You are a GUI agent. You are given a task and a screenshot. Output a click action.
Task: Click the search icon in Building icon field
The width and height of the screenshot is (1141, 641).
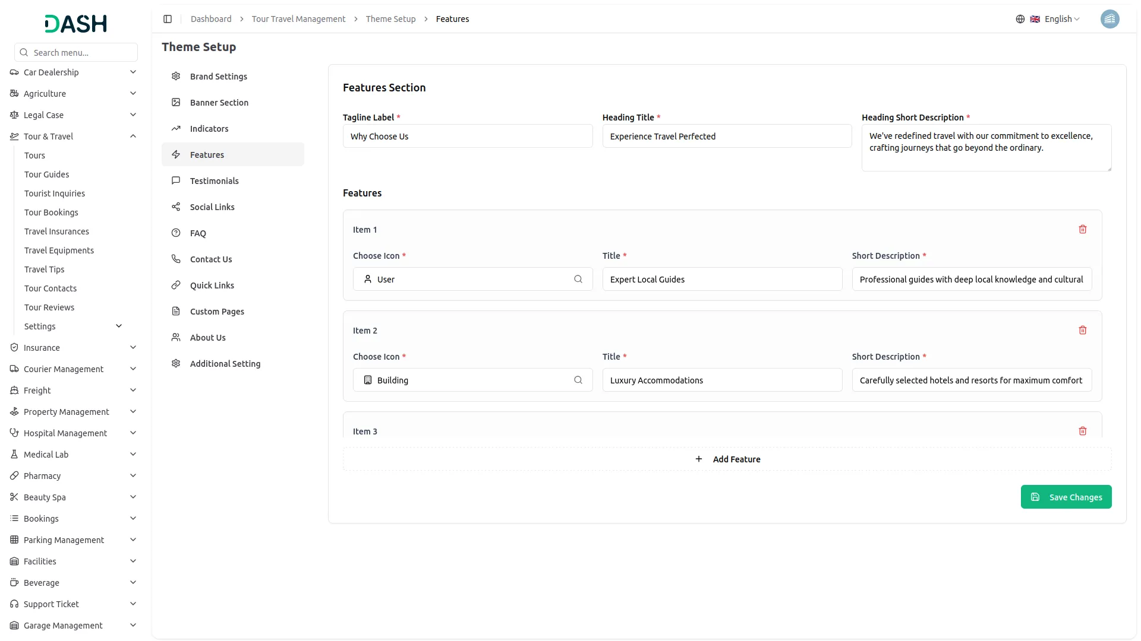click(x=578, y=380)
